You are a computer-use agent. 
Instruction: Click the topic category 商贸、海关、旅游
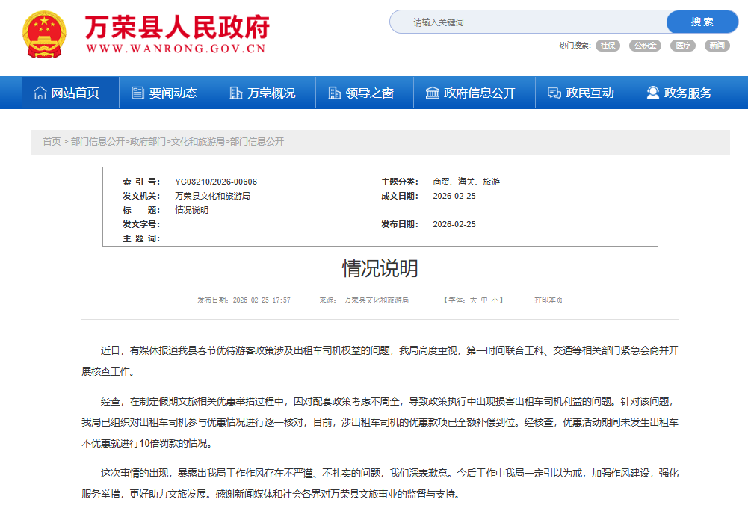click(x=466, y=182)
